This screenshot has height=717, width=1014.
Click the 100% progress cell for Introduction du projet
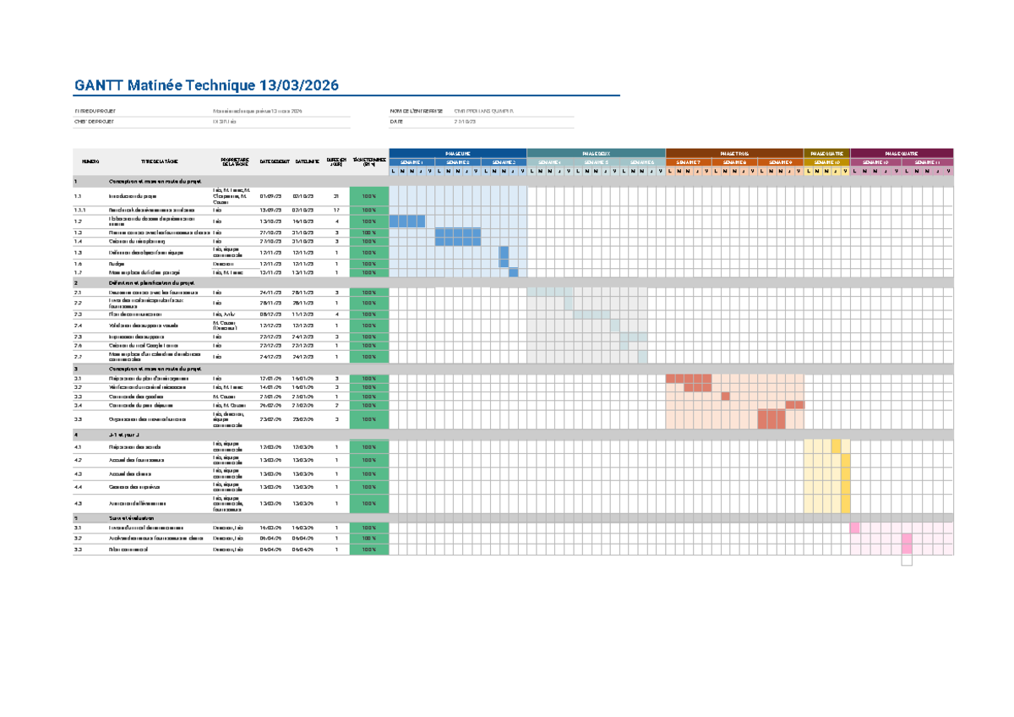[368, 196]
